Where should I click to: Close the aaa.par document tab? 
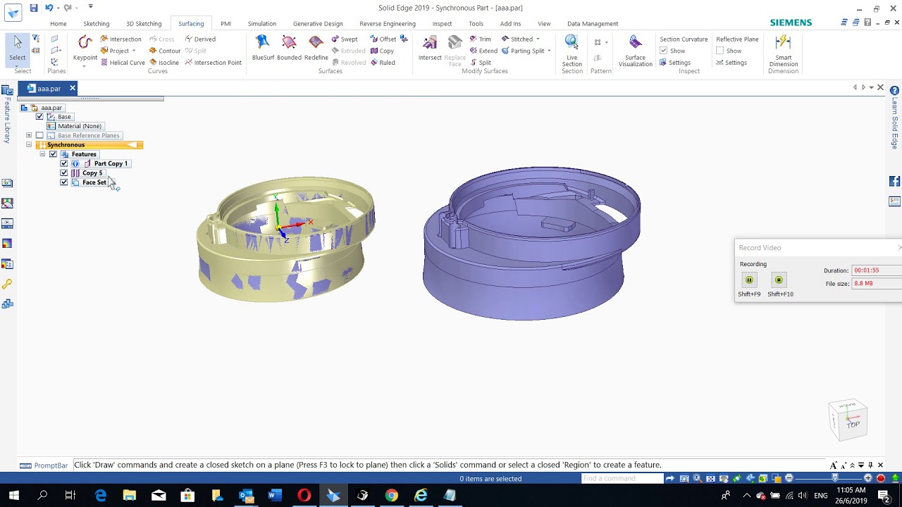click(x=72, y=89)
